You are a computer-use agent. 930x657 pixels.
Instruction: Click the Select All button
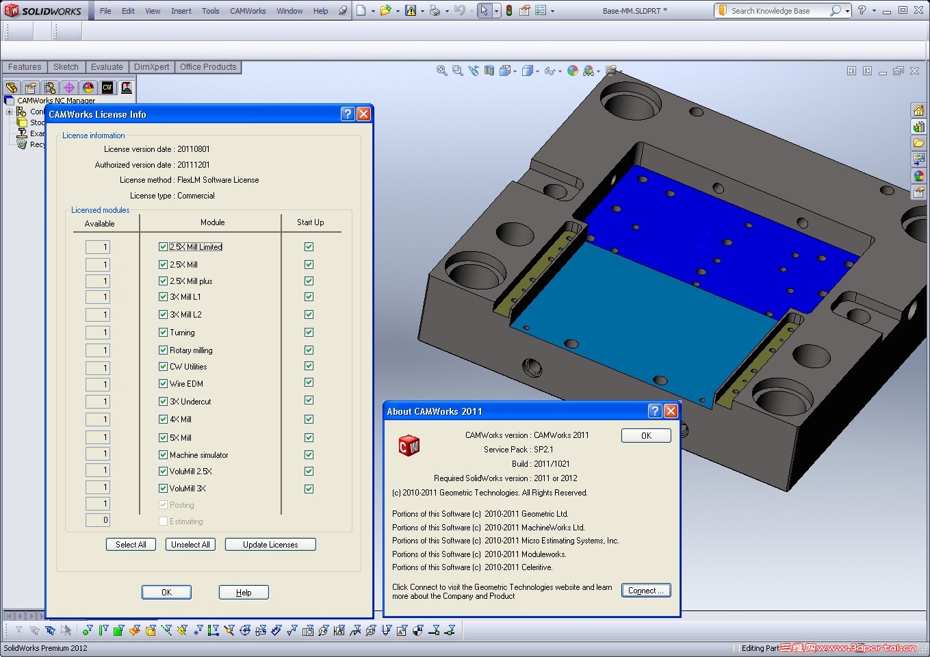(131, 545)
